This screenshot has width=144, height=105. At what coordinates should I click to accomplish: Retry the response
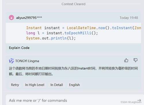(x=15, y=85)
